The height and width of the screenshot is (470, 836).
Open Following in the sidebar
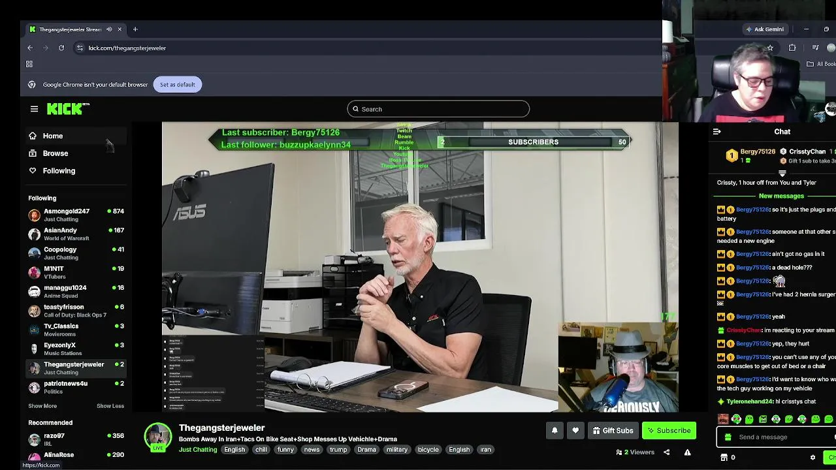pos(75,171)
